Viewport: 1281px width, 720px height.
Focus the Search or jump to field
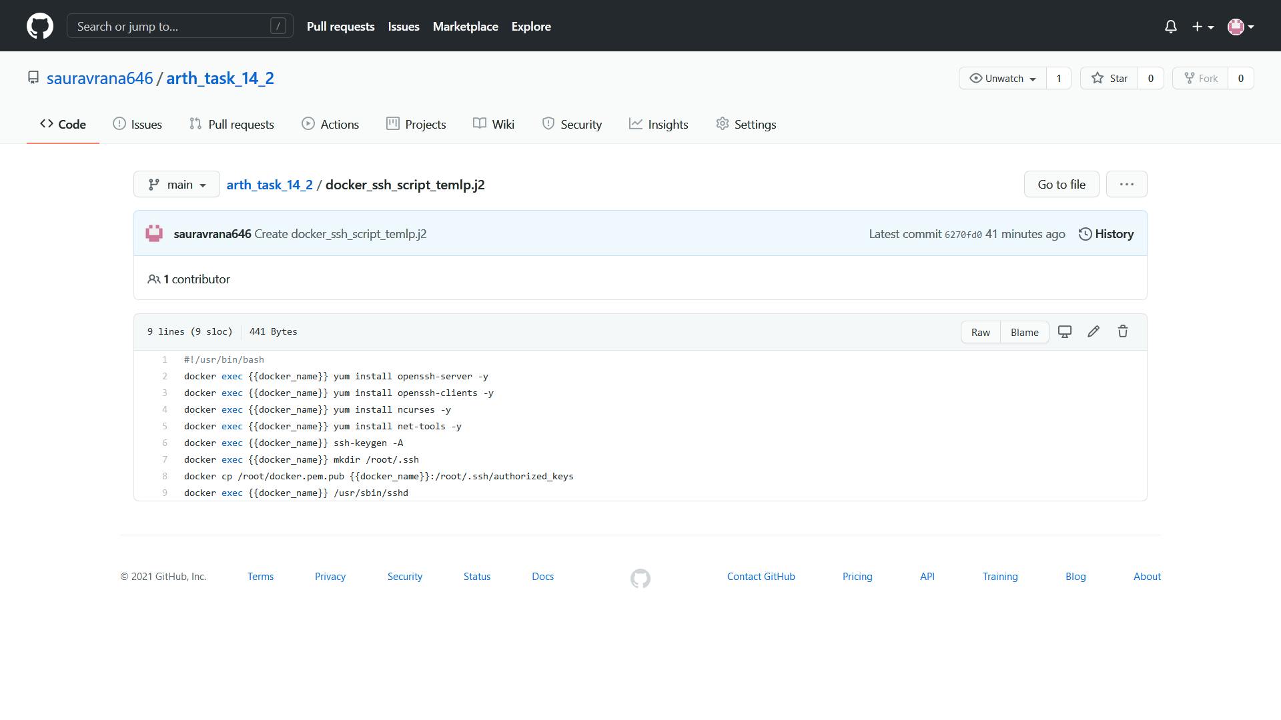(x=180, y=26)
